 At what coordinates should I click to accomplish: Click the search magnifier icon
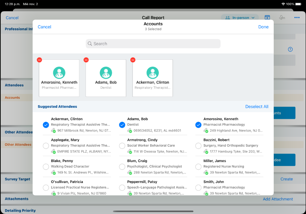coord(90,44)
